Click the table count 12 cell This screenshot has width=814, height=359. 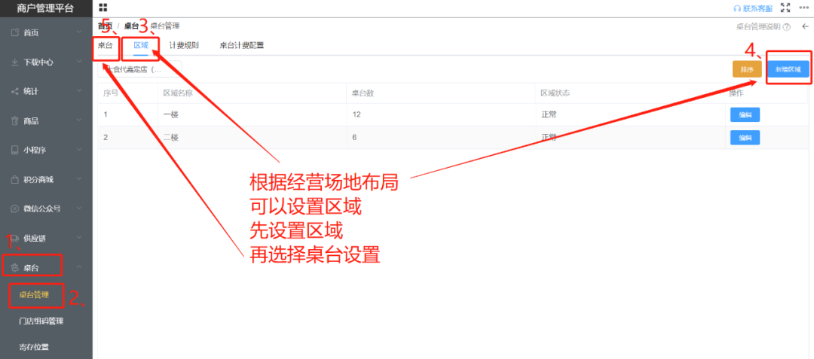(x=356, y=114)
